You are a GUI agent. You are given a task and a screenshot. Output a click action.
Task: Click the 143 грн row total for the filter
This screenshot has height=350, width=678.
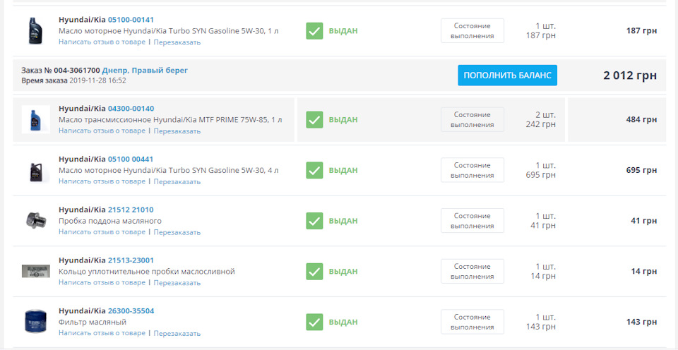642,322
